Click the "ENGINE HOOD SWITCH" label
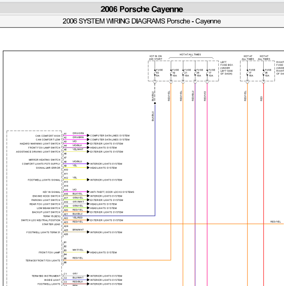This screenshot has width=284, height=286. point(46,196)
